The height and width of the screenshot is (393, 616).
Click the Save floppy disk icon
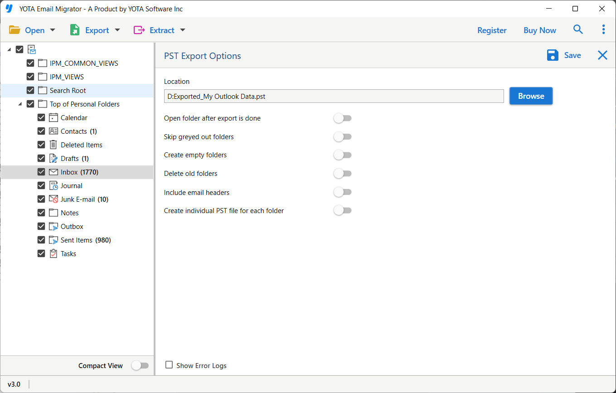click(x=553, y=55)
